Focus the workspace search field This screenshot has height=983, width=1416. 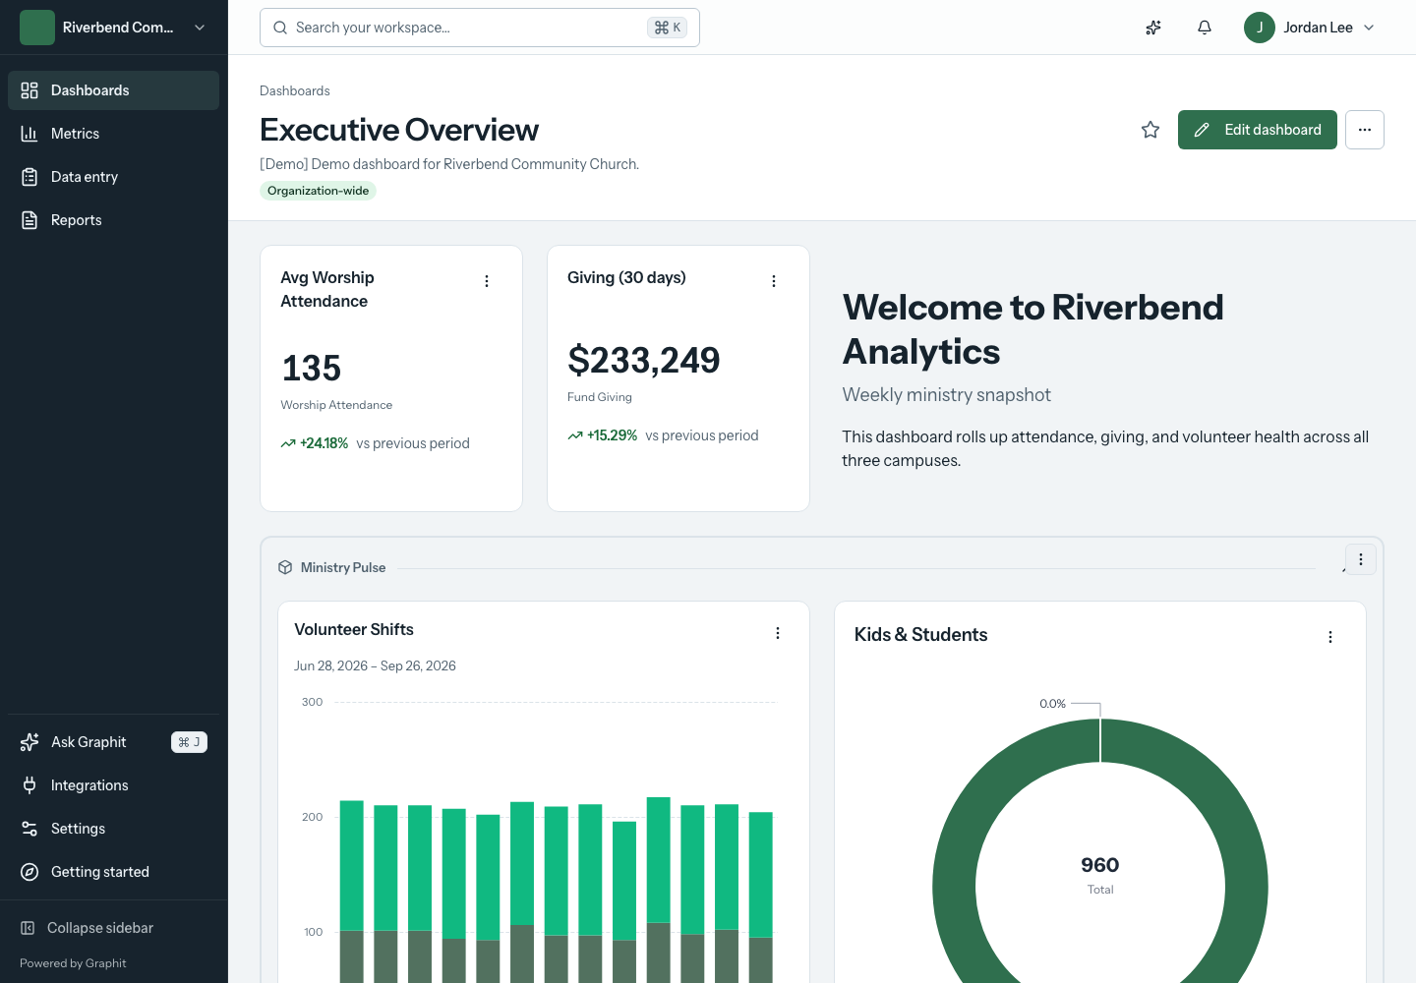tap(480, 28)
